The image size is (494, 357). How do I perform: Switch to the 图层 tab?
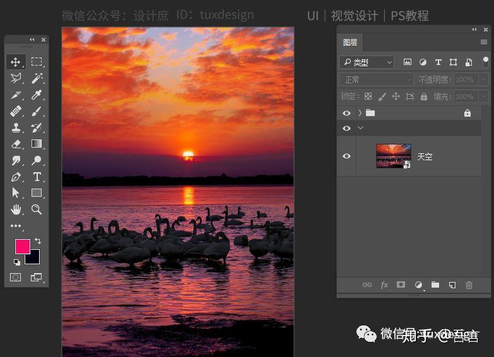click(350, 42)
